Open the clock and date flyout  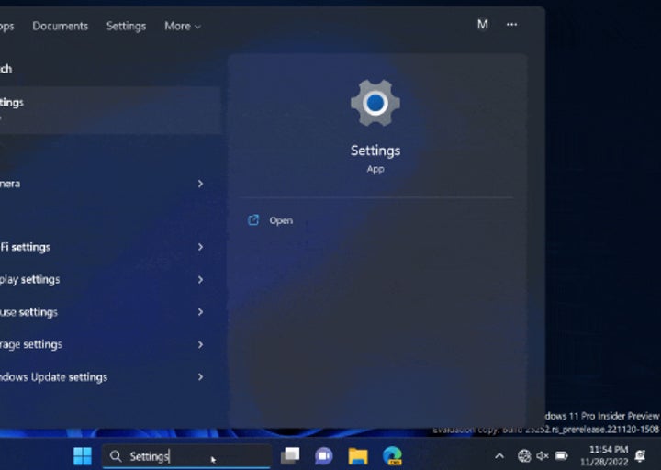click(608, 455)
